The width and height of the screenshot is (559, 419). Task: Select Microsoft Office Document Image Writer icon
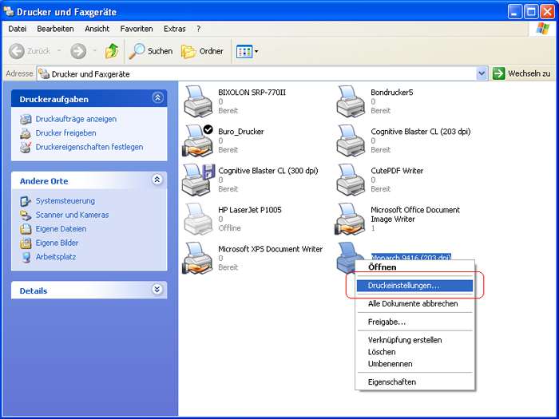(x=350, y=219)
